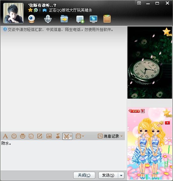The height and width of the screenshot is (181, 173).
Task: Open the title bar dropdown menu button
Action: pyautogui.click(x=139, y=3)
